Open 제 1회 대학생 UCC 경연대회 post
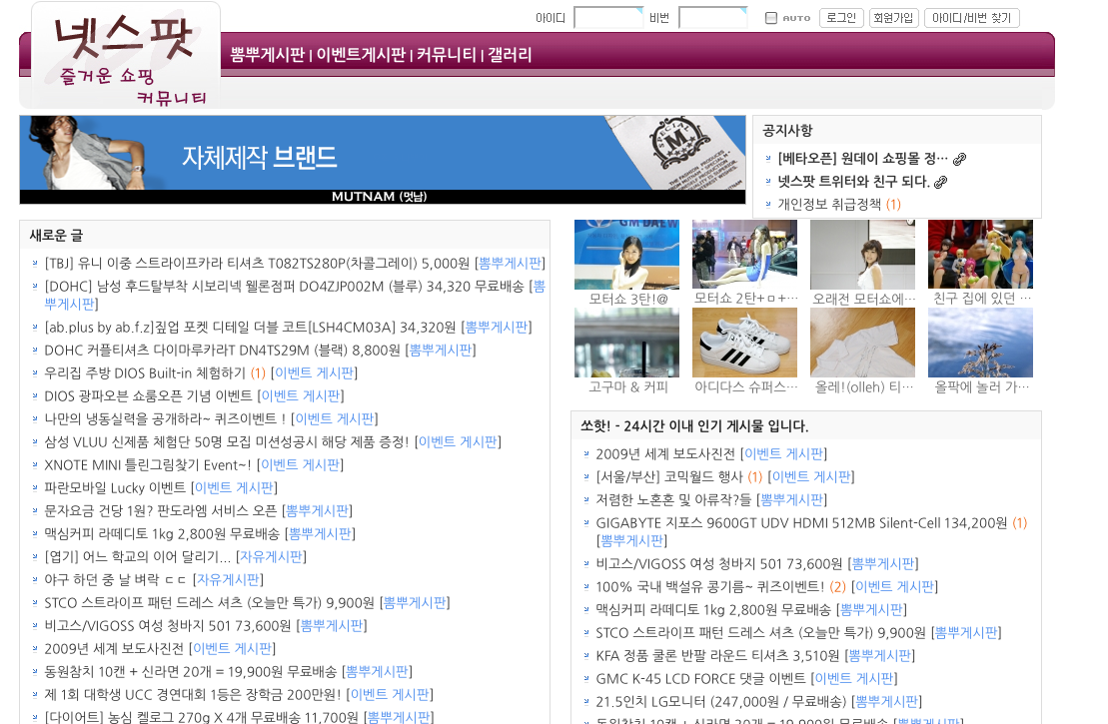1108x724 pixels. [192, 694]
